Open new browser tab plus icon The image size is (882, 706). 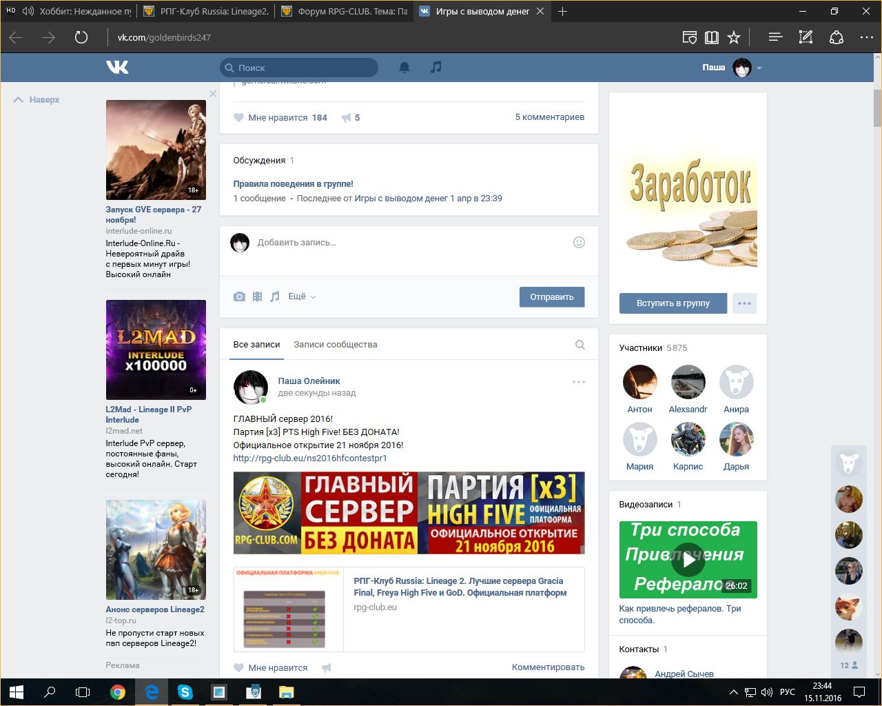tap(562, 11)
